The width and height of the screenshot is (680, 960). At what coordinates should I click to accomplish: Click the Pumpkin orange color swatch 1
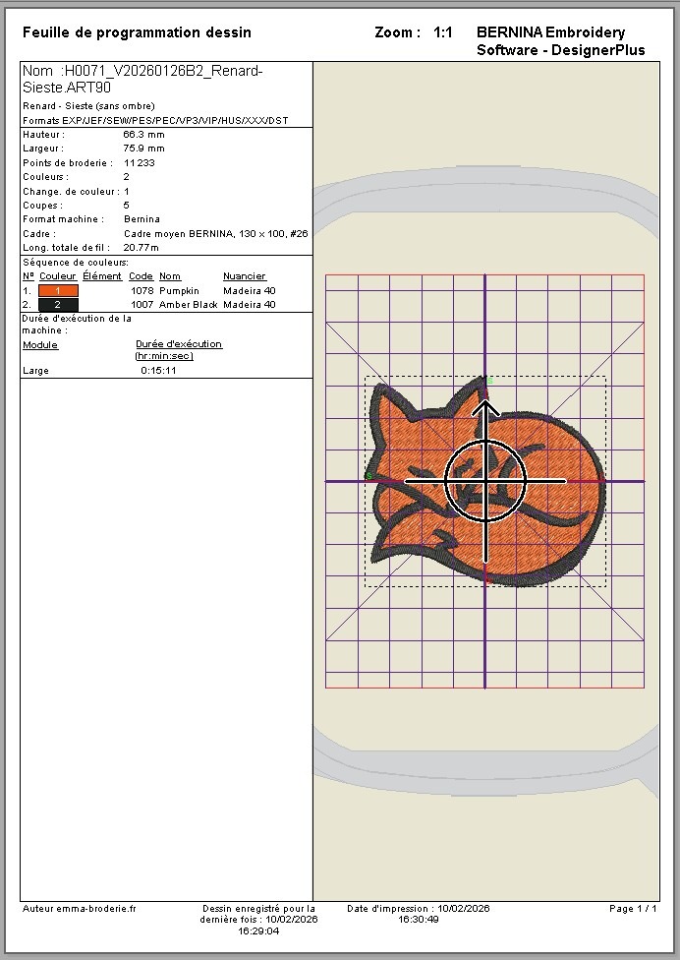click(x=58, y=291)
